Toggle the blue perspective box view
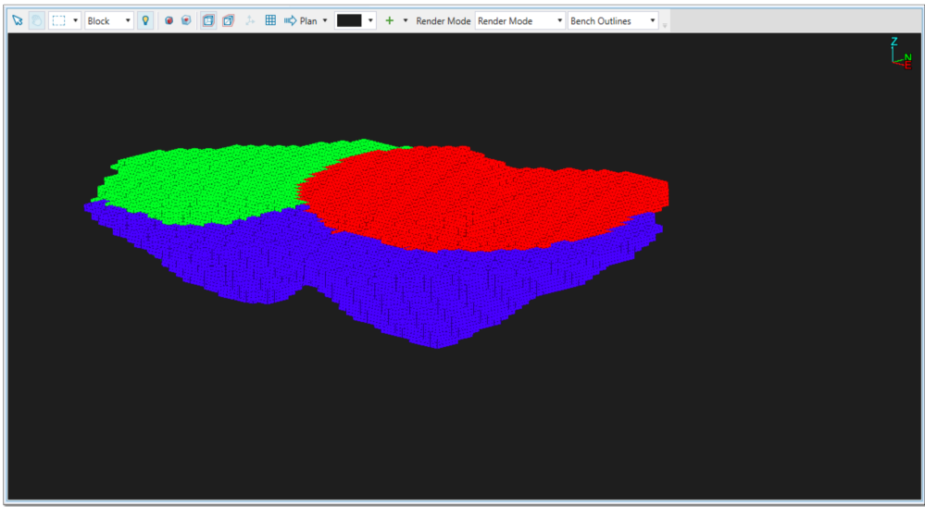 (x=208, y=20)
